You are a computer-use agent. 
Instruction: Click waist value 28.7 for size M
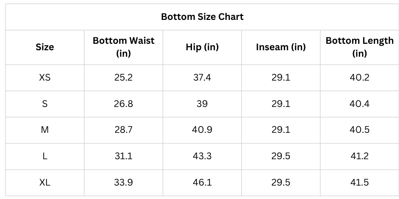point(123,130)
